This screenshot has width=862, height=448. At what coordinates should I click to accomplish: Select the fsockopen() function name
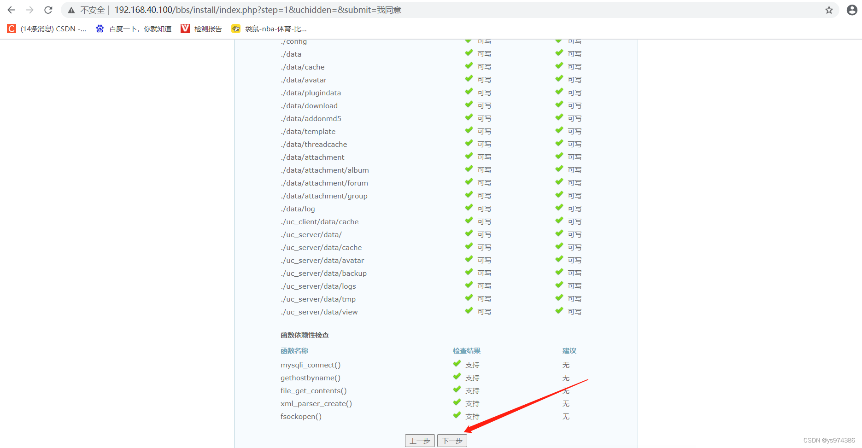301,416
